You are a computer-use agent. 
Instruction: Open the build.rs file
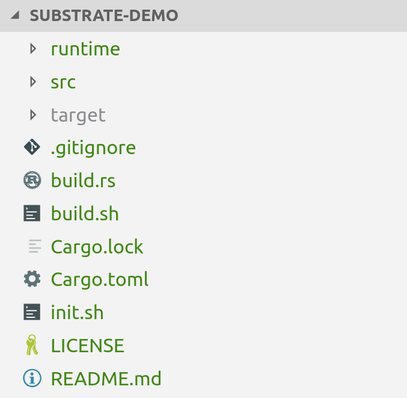[83, 181]
